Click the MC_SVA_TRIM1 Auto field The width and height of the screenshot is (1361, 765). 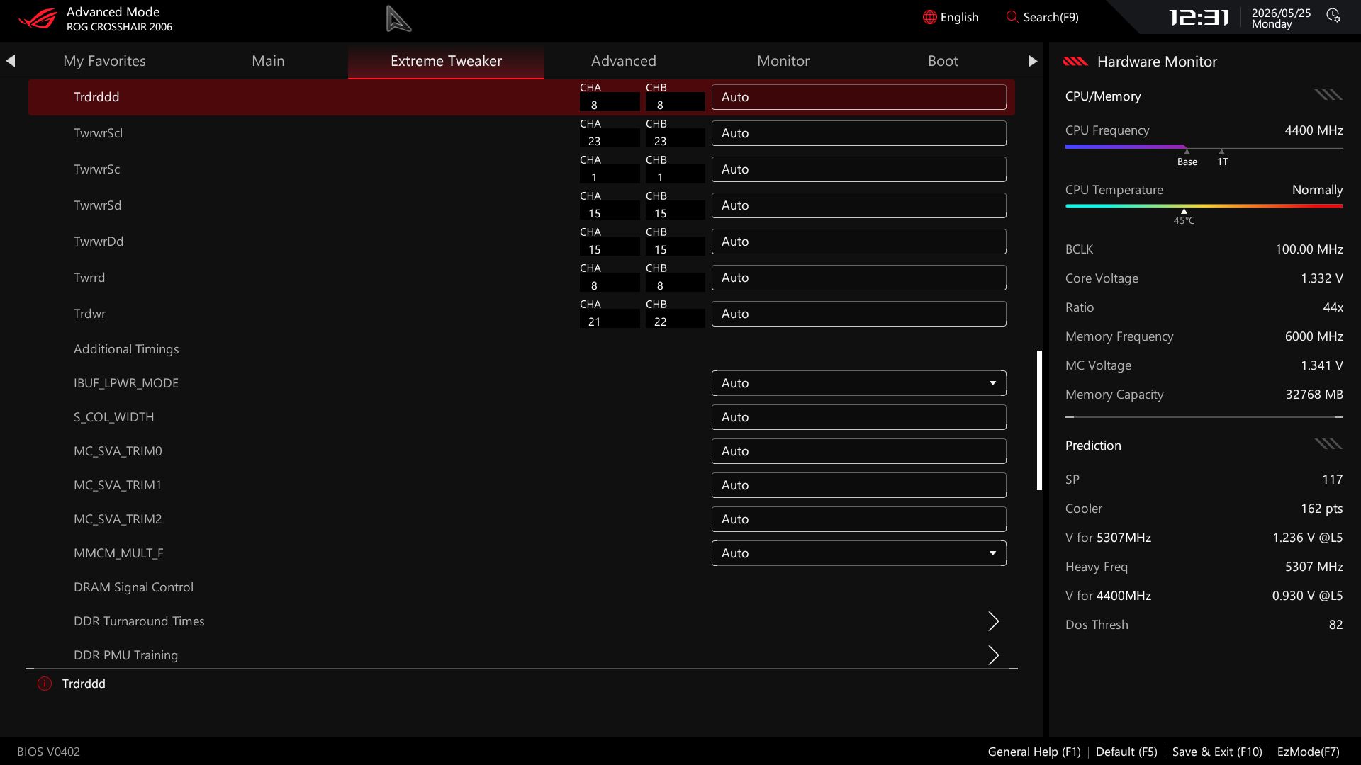[858, 485]
